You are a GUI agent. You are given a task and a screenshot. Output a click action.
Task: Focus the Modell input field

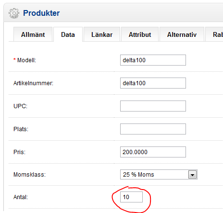(x=153, y=60)
